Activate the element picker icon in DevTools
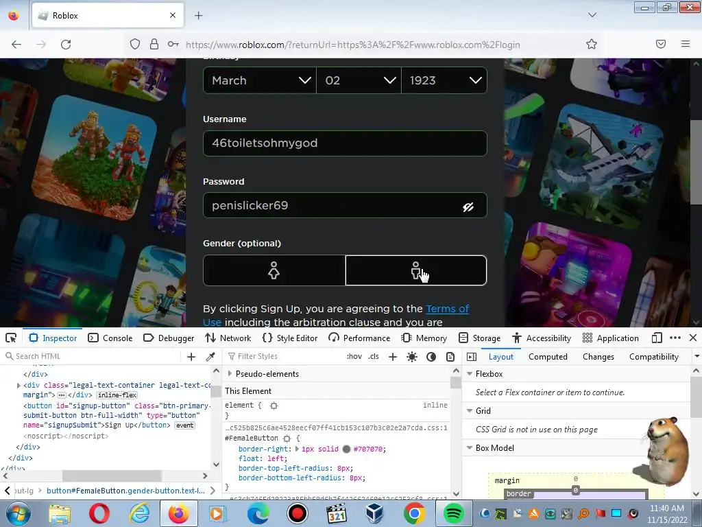 point(11,338)
